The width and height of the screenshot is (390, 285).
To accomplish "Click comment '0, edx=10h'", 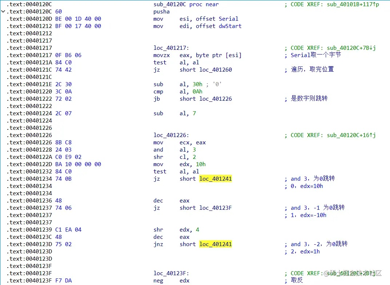I will (x=307, y=186).
